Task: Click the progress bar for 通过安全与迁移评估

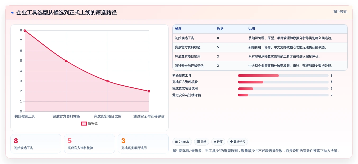Action: tap(283, 95)
